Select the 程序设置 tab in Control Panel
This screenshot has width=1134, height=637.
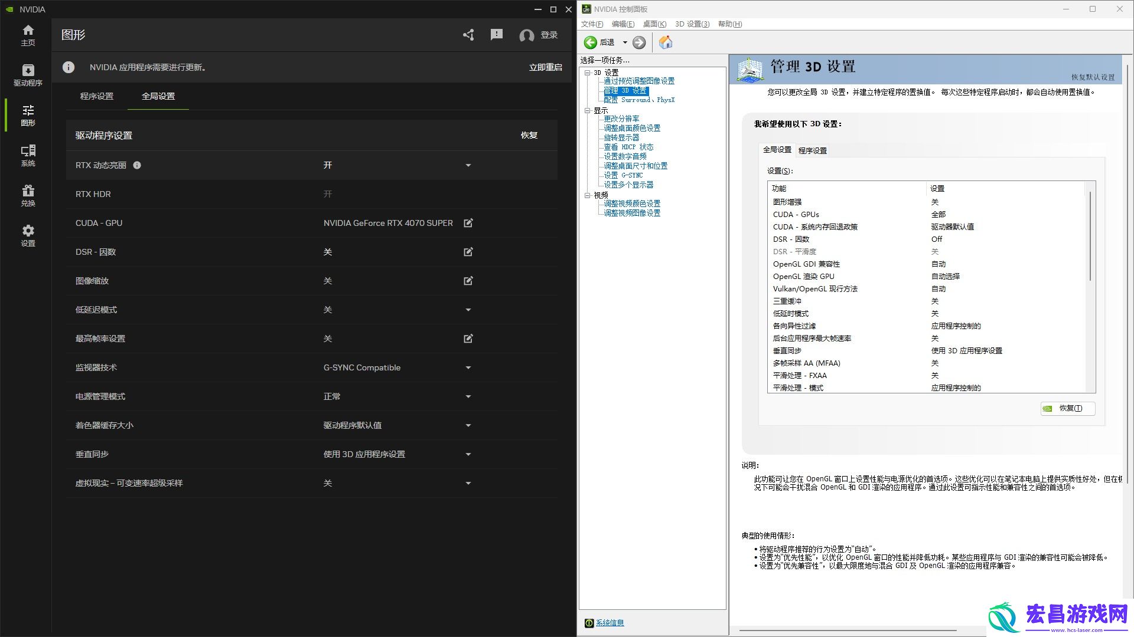813,150
